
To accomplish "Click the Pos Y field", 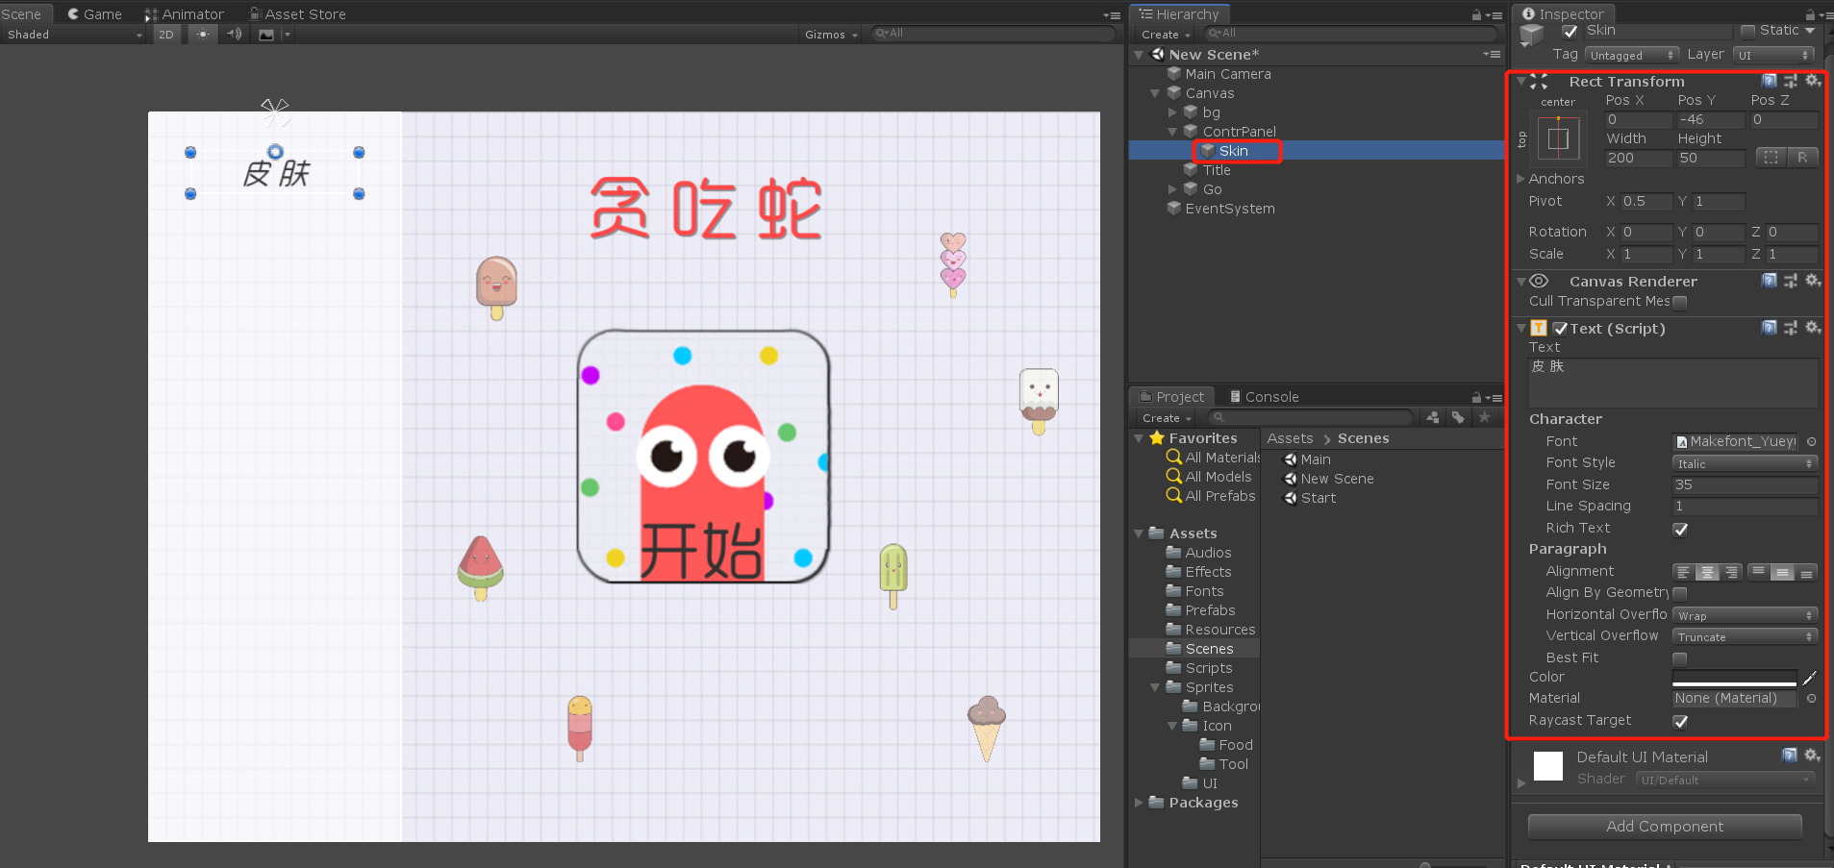I will click(1710, 120).
